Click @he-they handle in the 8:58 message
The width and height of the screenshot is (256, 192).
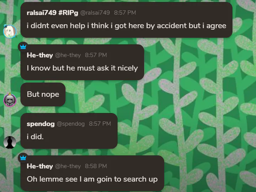point(68,166)
